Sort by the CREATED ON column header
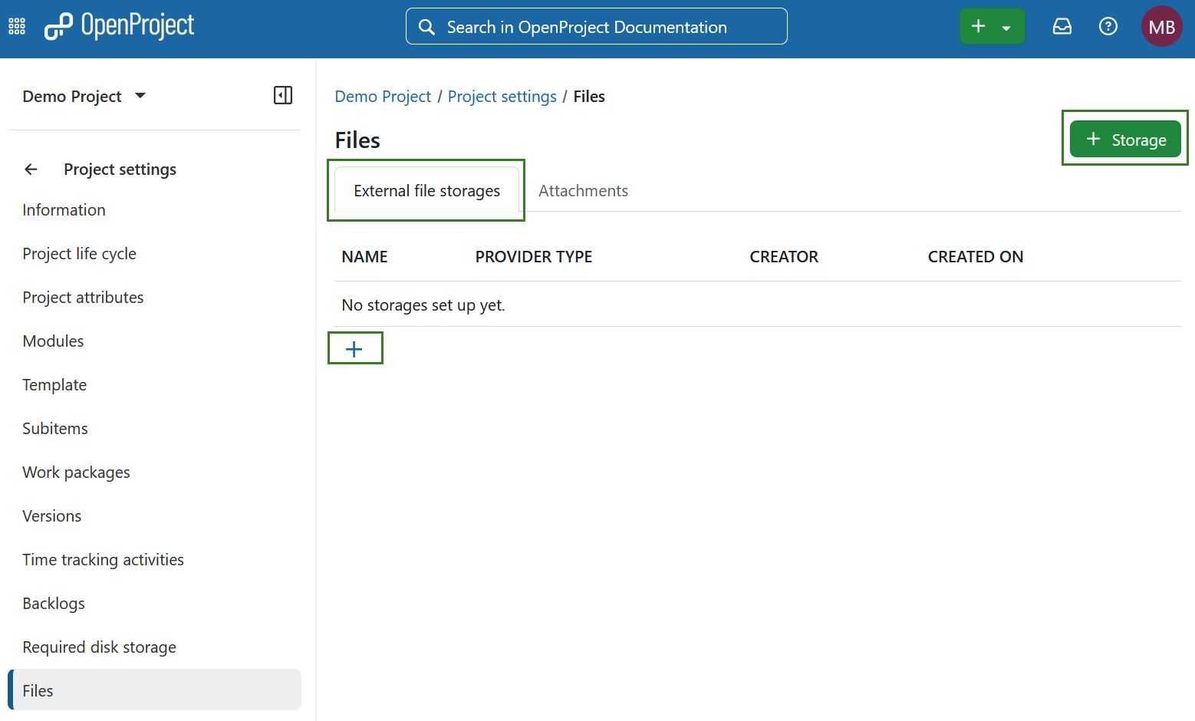The height and width of the screenshot is (721, 1195). [x=976, y=256]
